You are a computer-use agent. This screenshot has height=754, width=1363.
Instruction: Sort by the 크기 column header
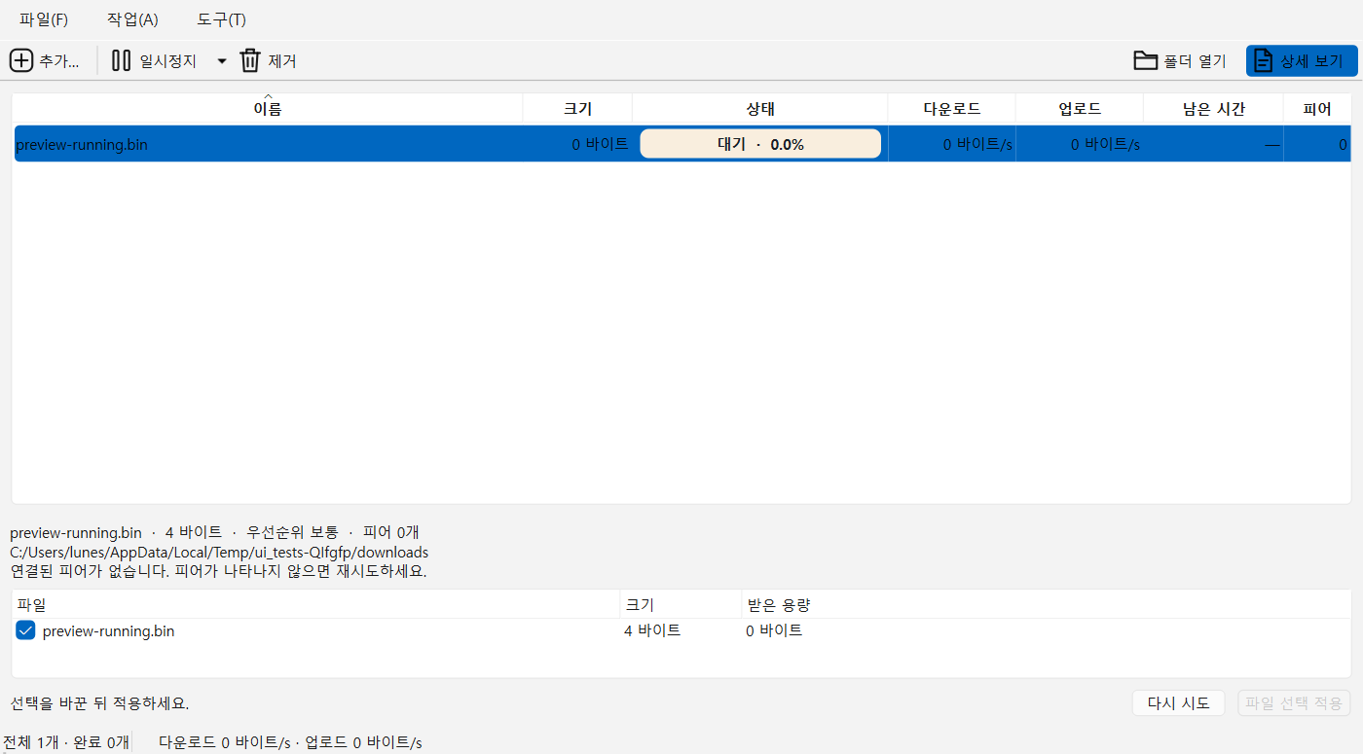coord(577,109)
